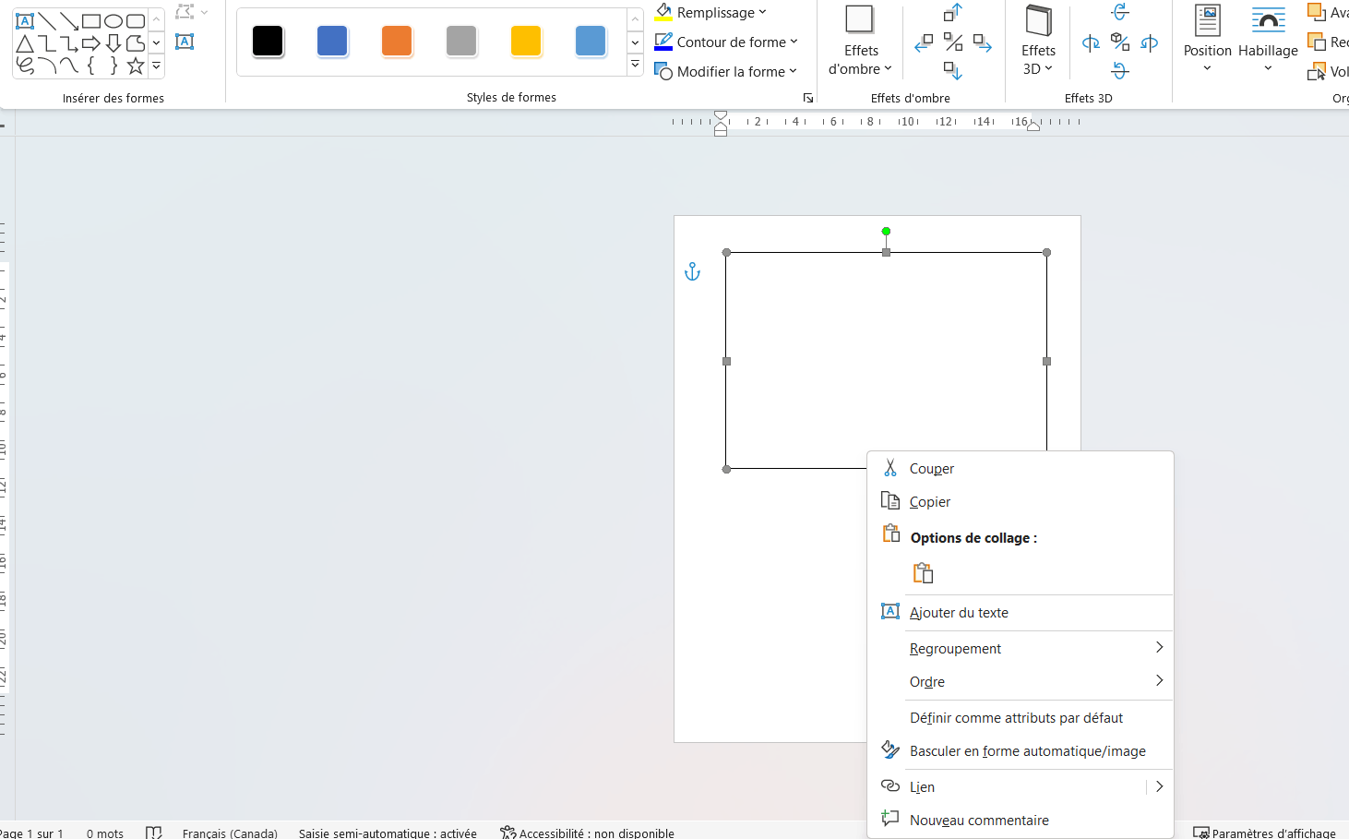This screenshot has width=1349, height=839.
Task: Open Accessibilité status in the status bar
Action: 587,833
